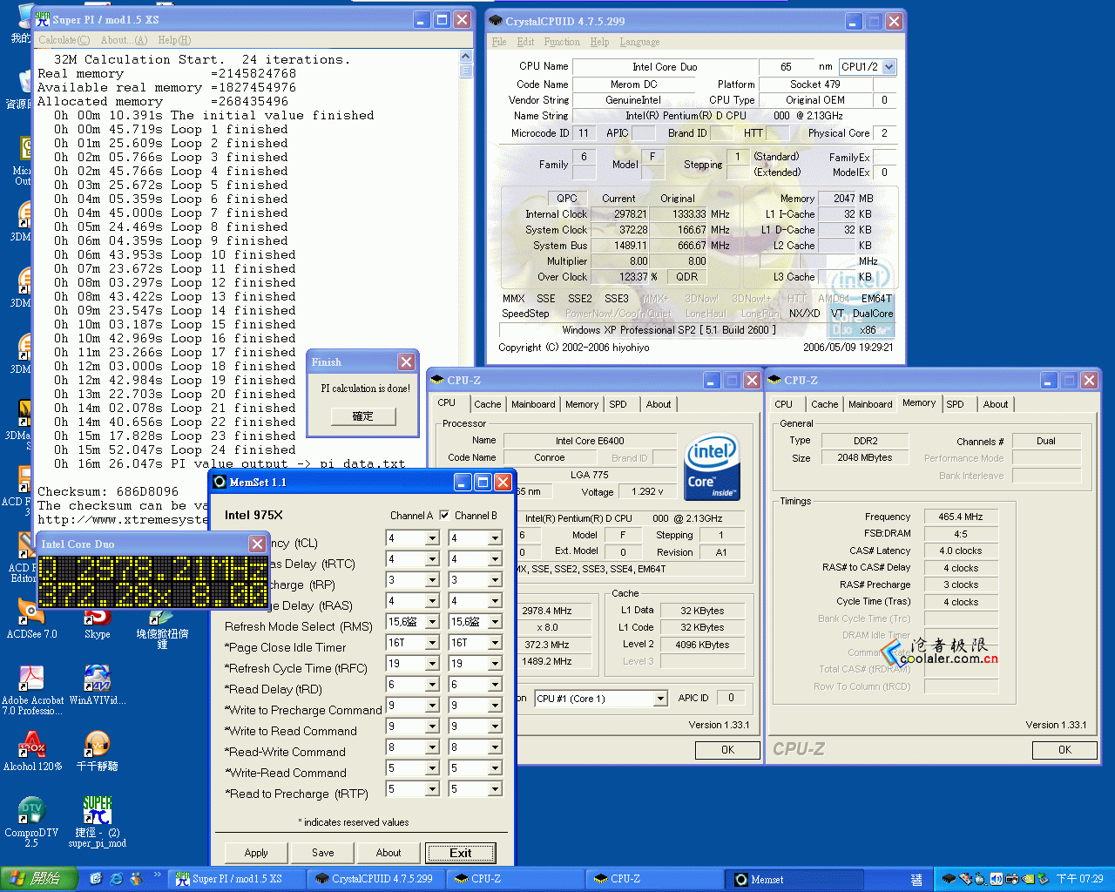The width and height of the screenshot is (1115, 892).
Task: Open the Language menu in CrystalCPUID
Action: (x=639, y=42)
